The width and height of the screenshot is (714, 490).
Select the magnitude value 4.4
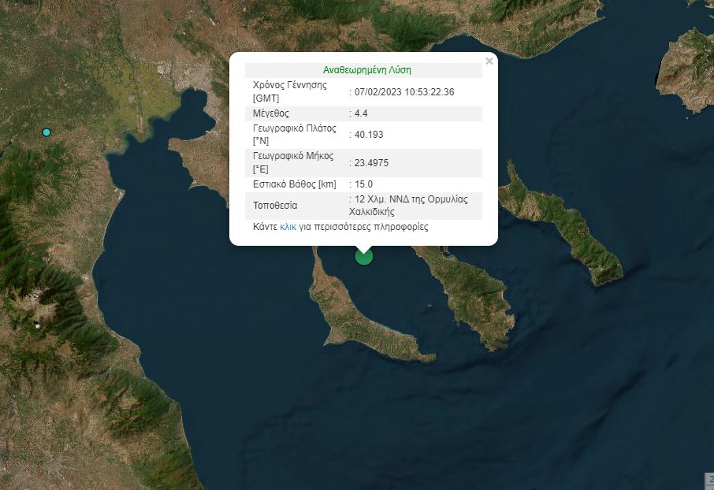click(x=361, y=113)
